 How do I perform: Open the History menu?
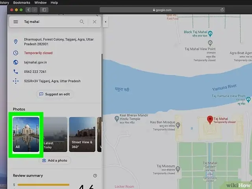(x=4, y=3)
